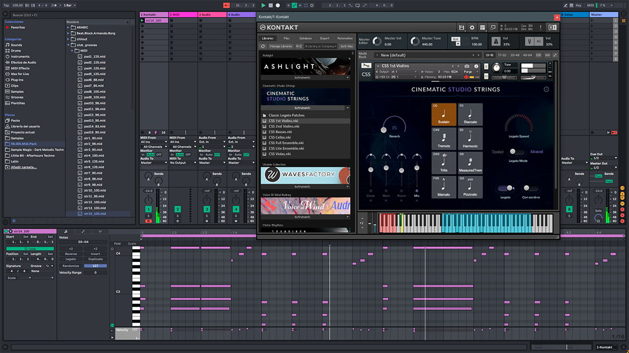Click the Record button in transport bar
The height and width of the screenshot is (353, 629).
click(x=278, y=5)
